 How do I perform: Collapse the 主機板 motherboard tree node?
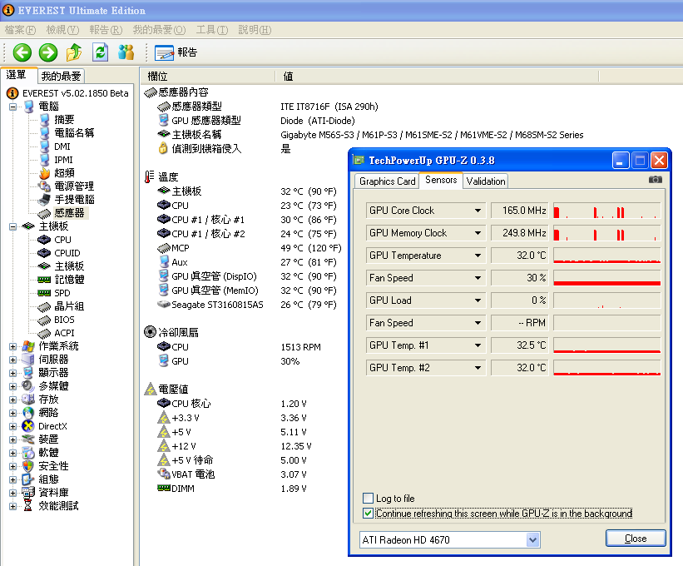click(13, 226)
